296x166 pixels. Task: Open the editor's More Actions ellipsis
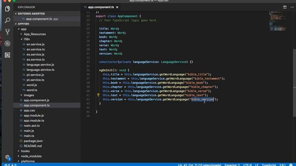[x=292, y=7]
